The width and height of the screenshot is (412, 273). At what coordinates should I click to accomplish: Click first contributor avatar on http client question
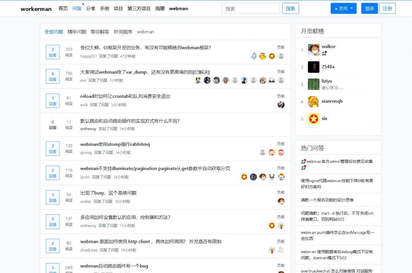pos(272,250)
